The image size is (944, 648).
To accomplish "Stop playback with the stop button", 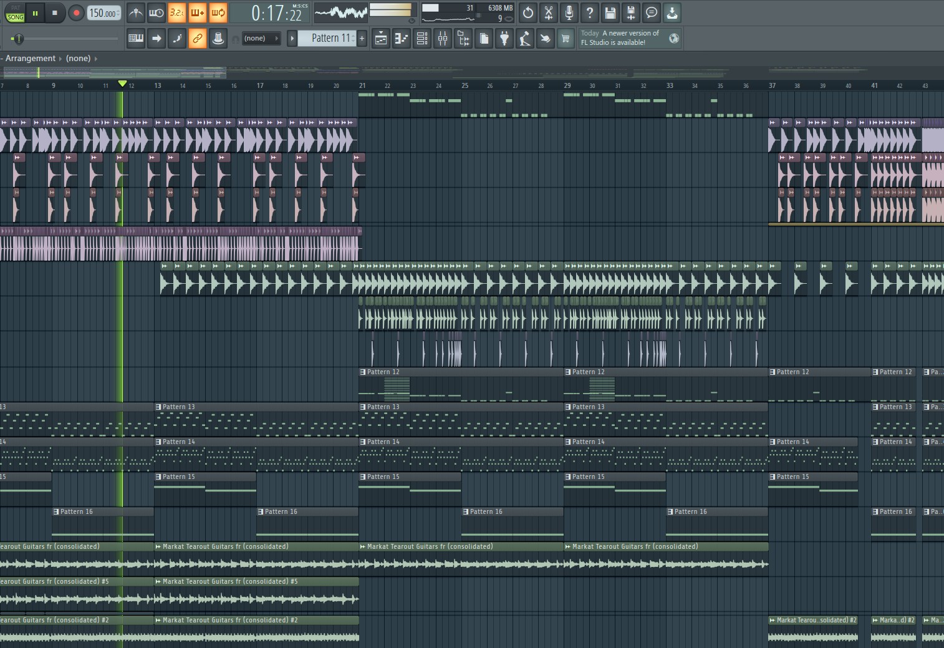I will click(55, 12).
